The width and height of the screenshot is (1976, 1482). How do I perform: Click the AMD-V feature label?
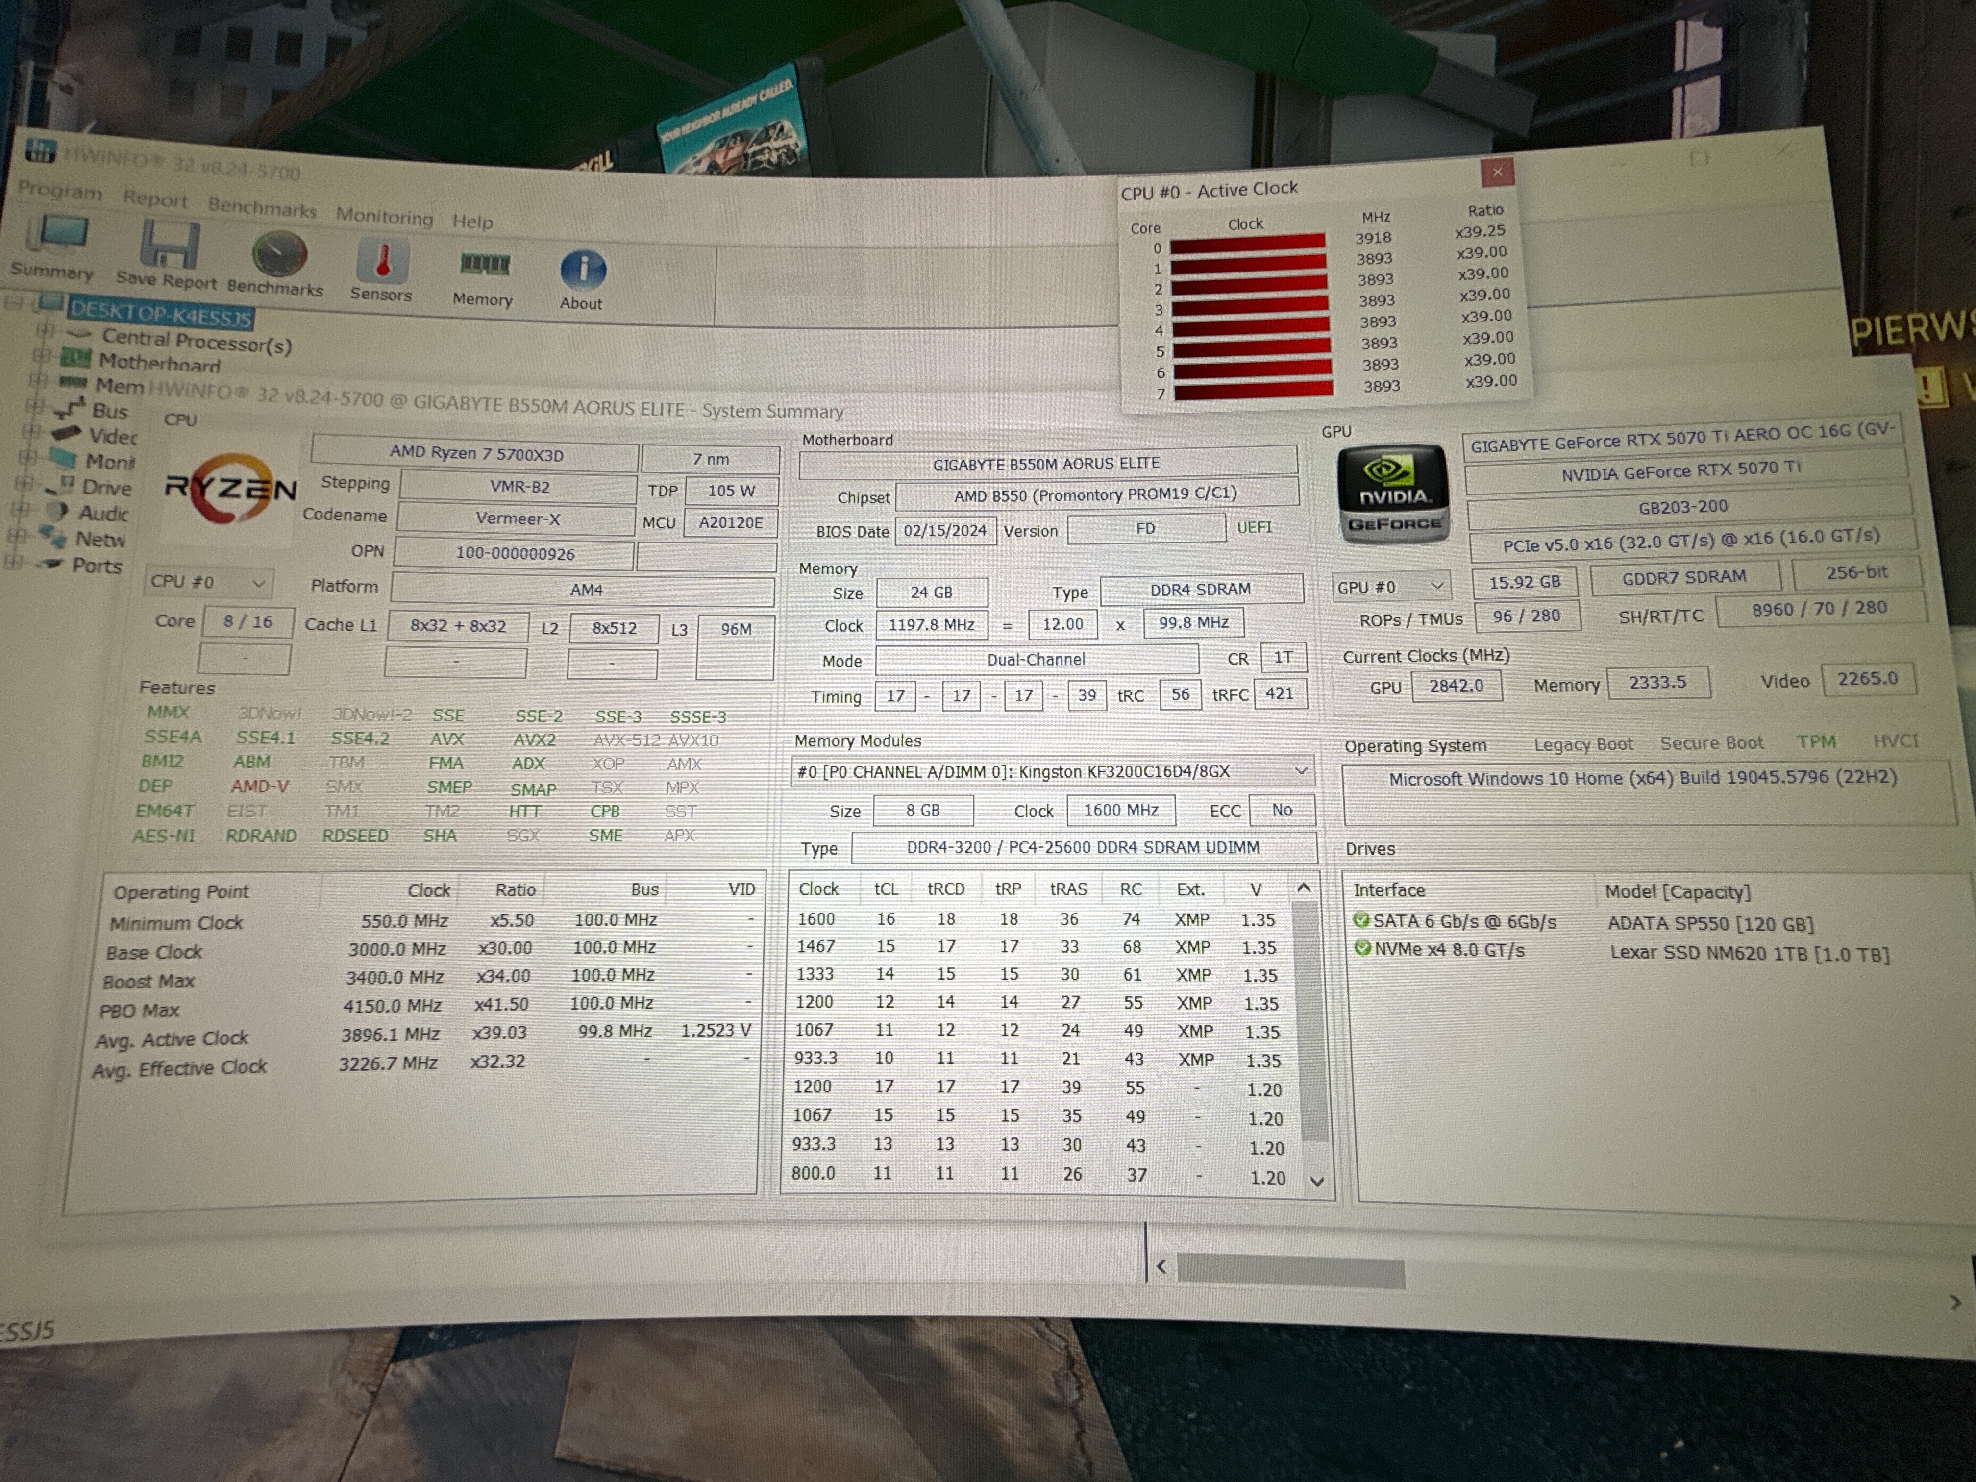[x=259, y=786]
